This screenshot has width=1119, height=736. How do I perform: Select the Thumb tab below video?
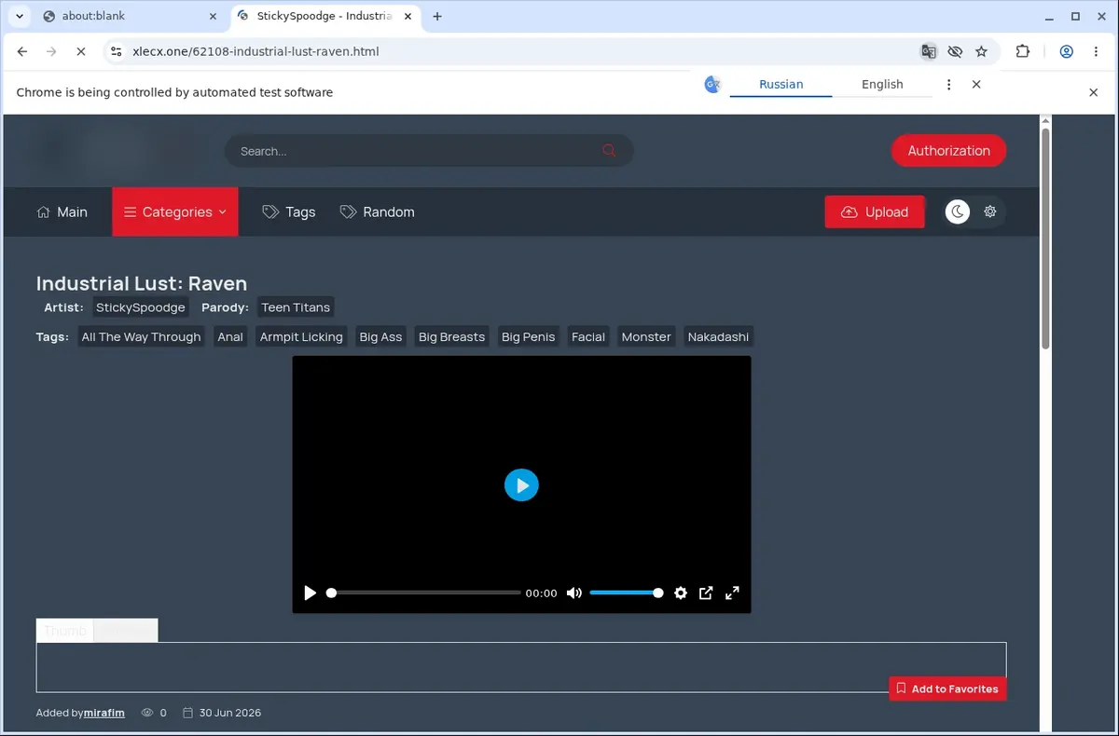tap(65, 631)
